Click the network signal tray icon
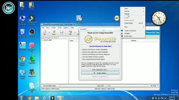The image size is (179, 100). (165, 98)
